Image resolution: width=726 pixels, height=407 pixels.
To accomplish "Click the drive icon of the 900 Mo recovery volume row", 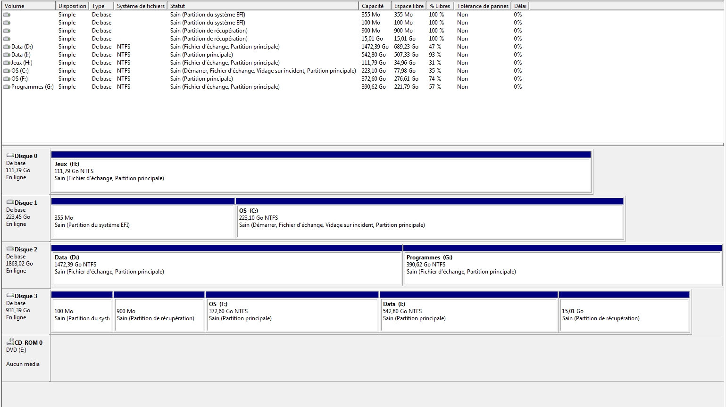I will tap(7, 31).
